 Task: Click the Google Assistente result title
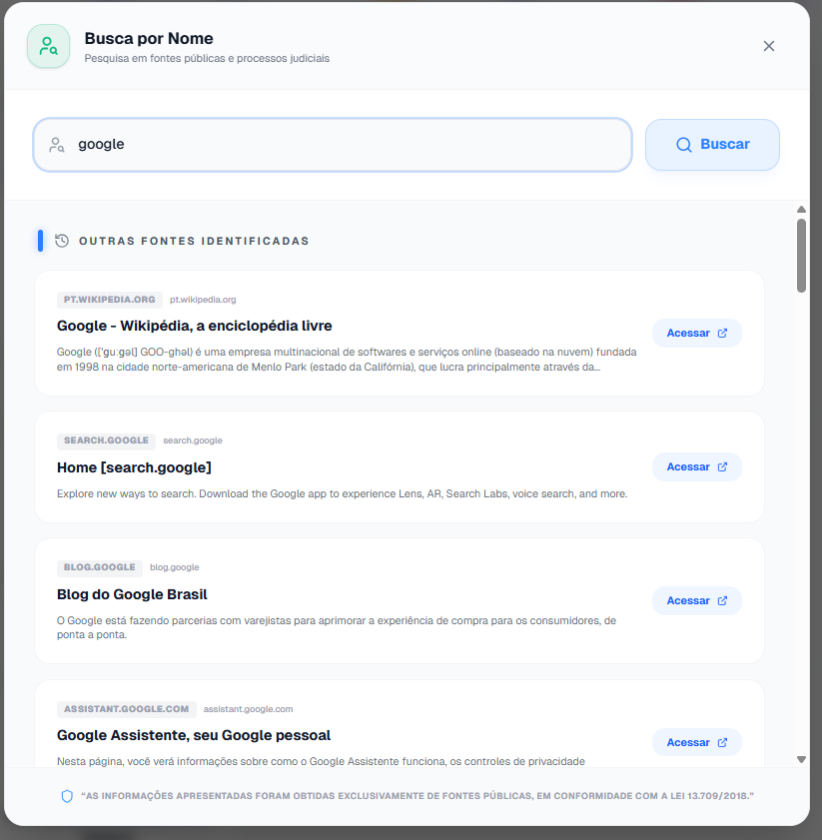point(194,736)
